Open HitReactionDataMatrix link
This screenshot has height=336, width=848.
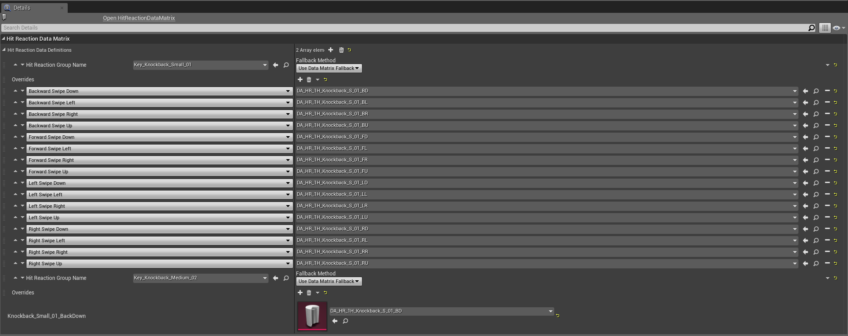coord(139,18)
